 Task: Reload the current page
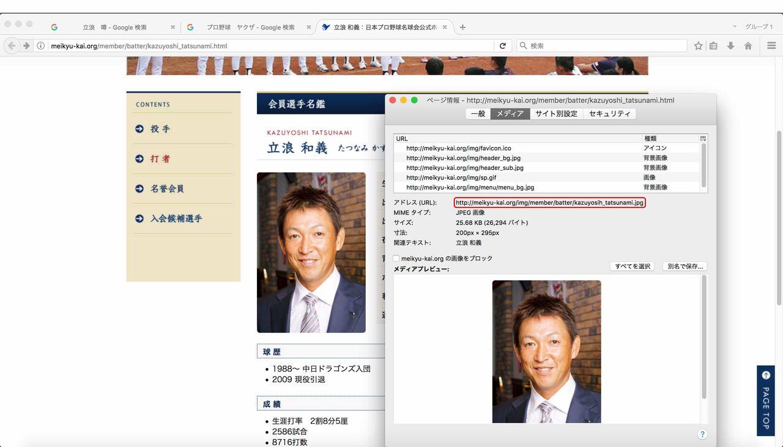click(503, 46)
